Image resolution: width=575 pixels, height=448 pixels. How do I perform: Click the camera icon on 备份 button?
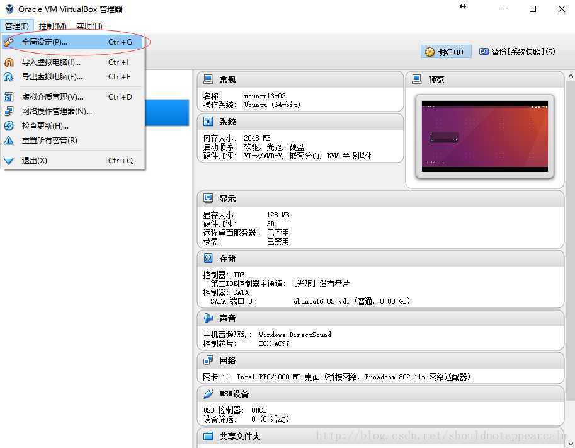[x=484, y=52]
